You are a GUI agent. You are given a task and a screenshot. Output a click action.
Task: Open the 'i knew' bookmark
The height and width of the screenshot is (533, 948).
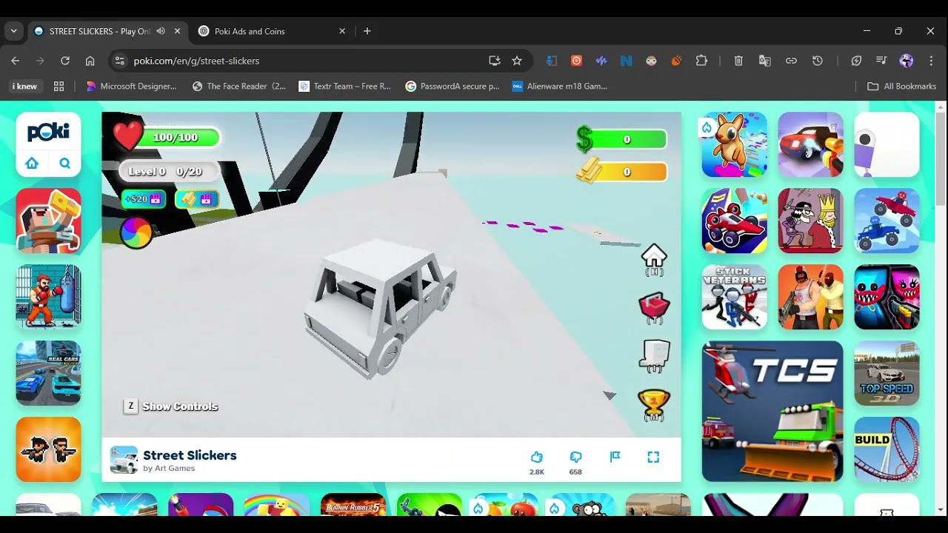(25, 86)
